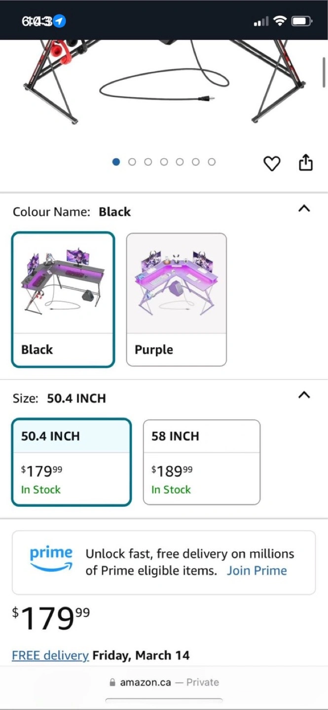Go to last product image dot
This screenshot has width=328, height=710.
tap(212, 162)
